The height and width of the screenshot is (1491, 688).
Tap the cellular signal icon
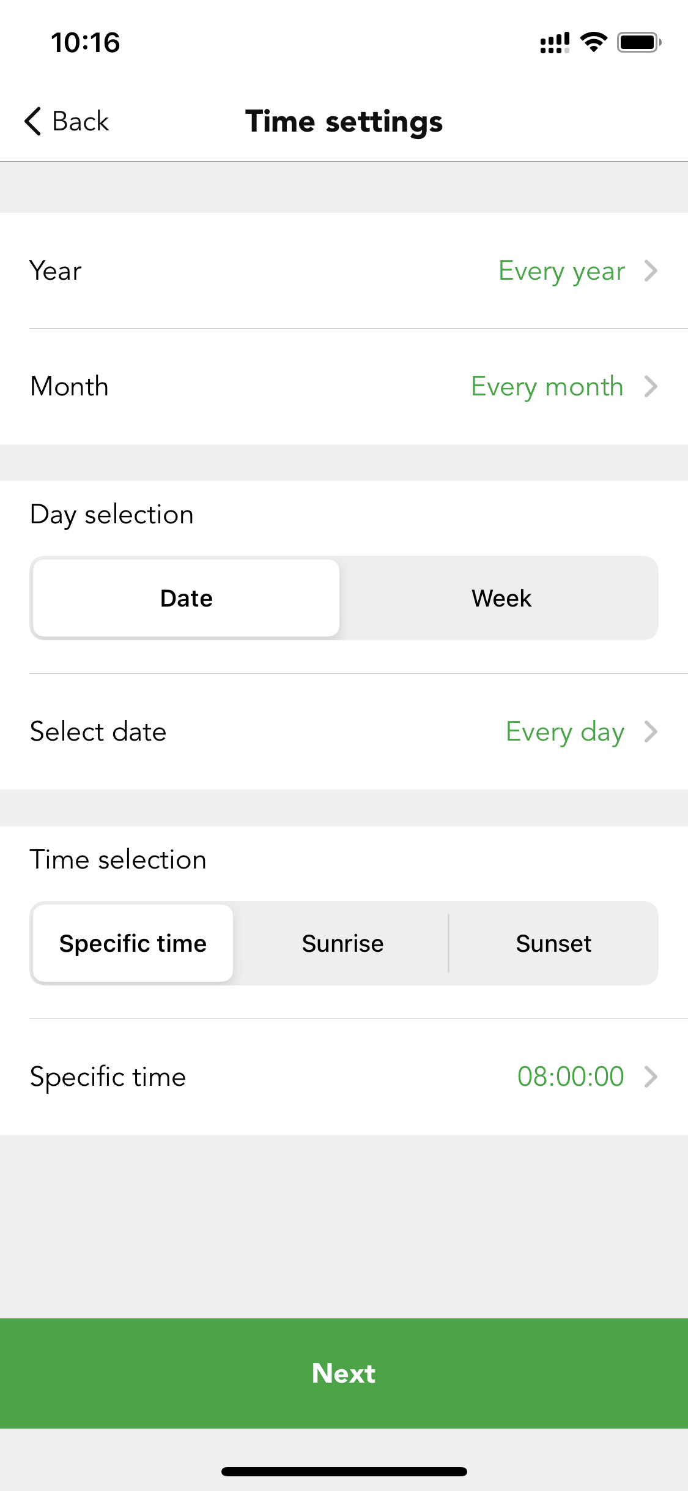coord(555,43)
